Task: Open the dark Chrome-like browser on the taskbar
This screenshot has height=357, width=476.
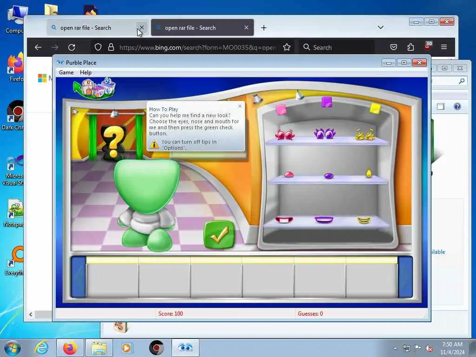Action: click(156, 348)
